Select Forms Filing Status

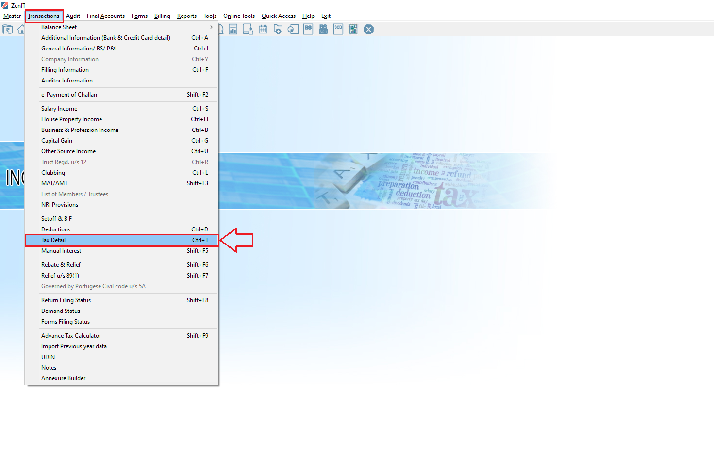[121, 322]
